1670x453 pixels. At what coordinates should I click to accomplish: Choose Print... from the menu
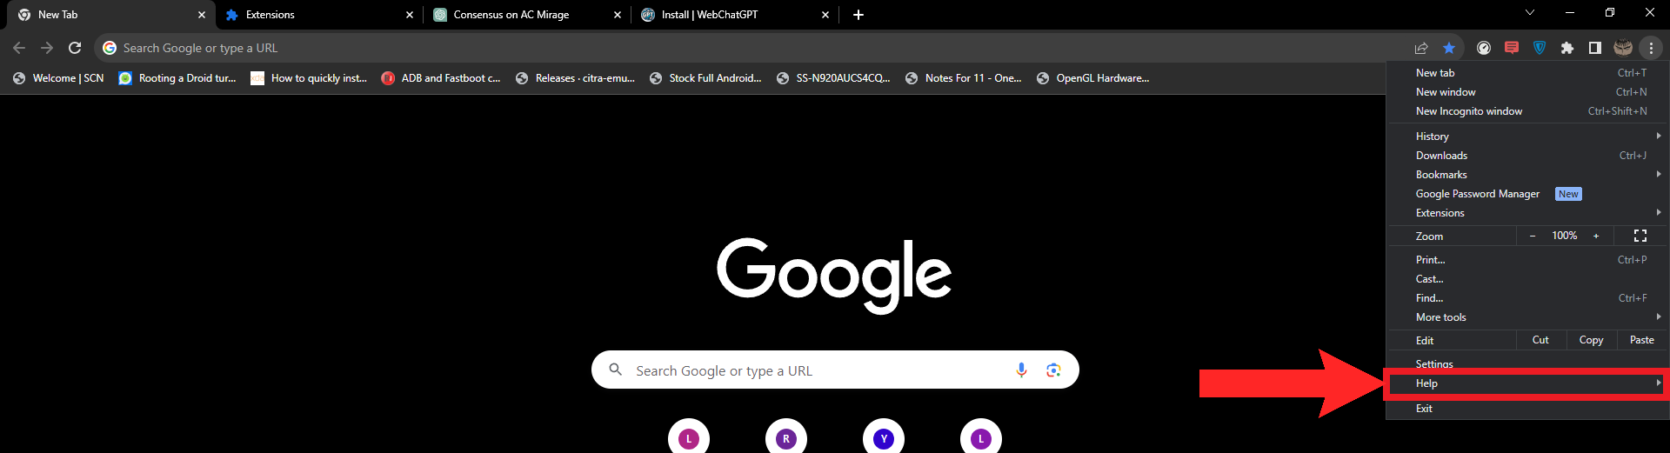tap(1526, 260)
